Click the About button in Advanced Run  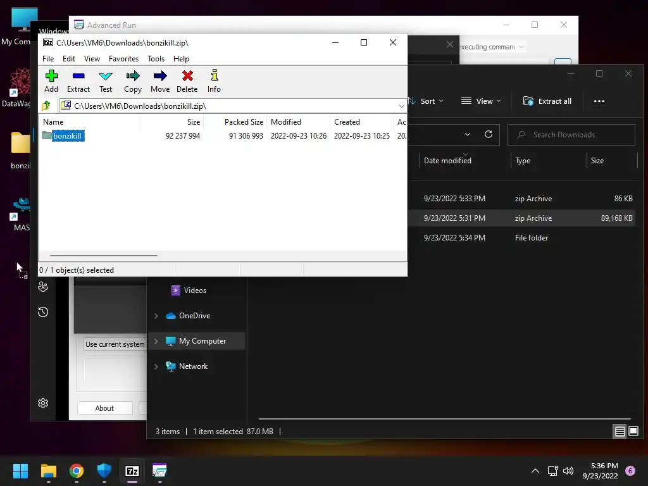click(x=104, y=408)
